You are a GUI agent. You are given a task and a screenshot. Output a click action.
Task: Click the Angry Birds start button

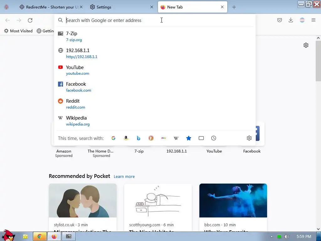8,235
